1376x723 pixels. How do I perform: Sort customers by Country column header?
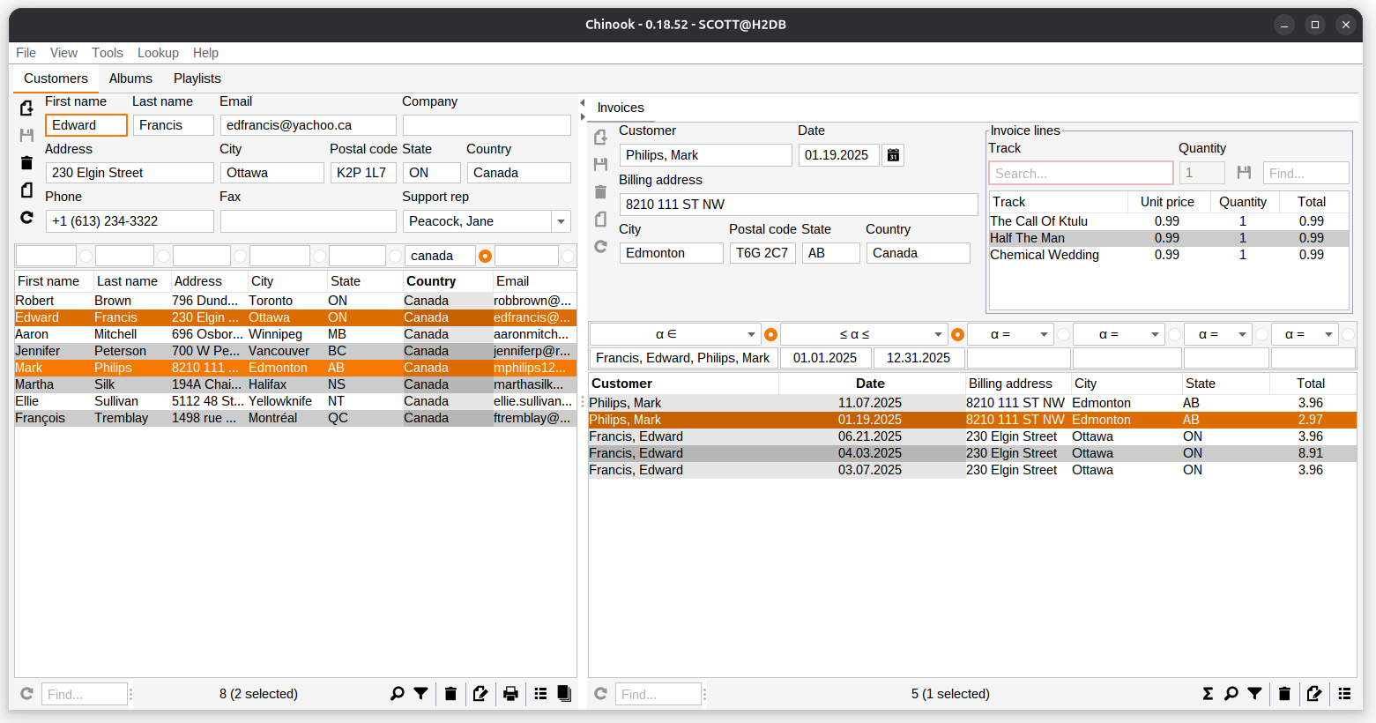(431, 281)
